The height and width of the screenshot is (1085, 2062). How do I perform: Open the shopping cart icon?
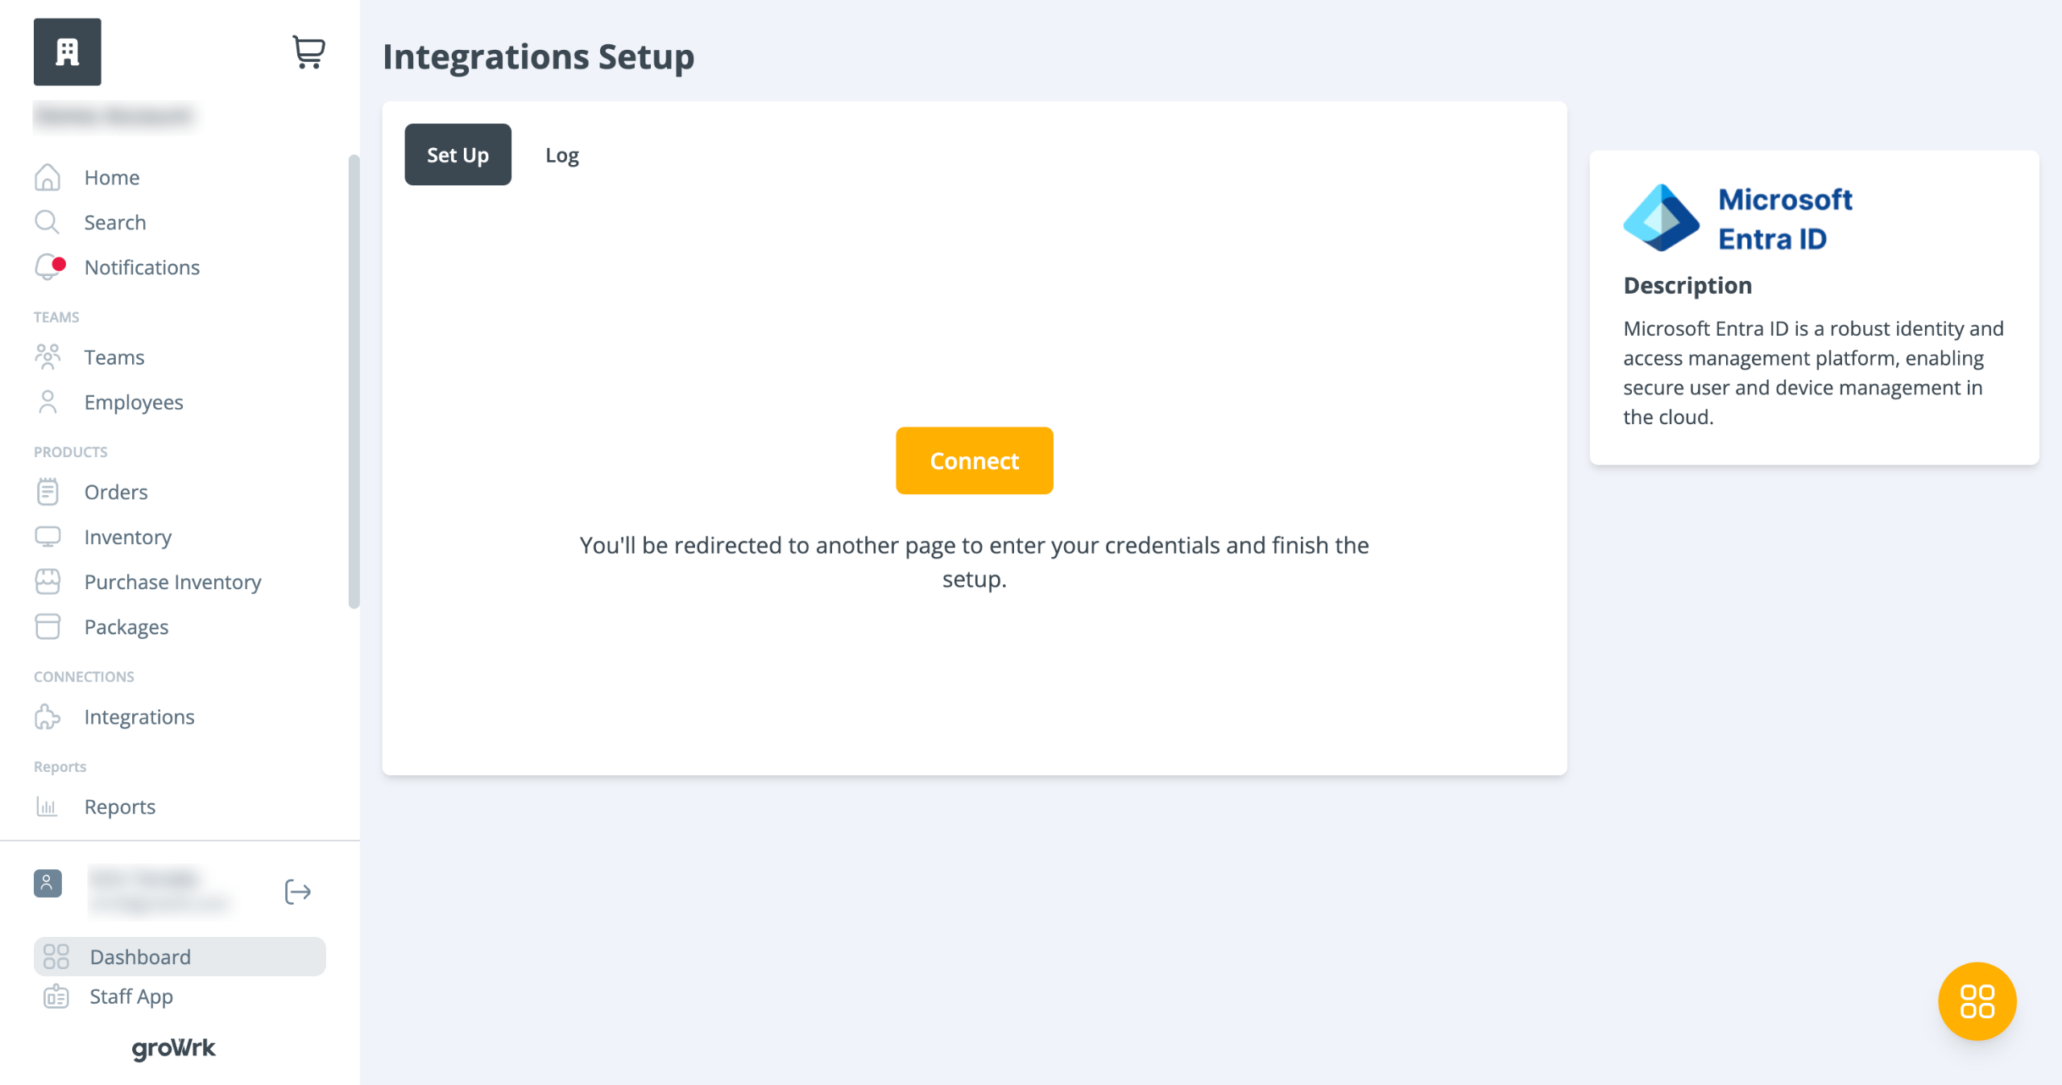coord(308,52)
